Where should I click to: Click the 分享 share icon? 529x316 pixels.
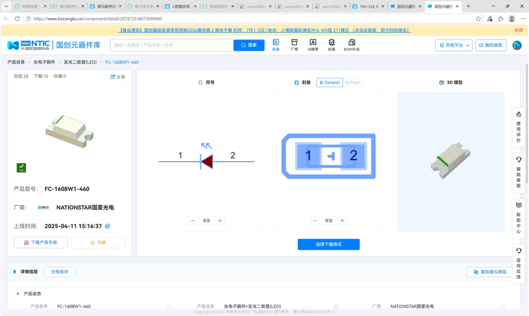118,77
